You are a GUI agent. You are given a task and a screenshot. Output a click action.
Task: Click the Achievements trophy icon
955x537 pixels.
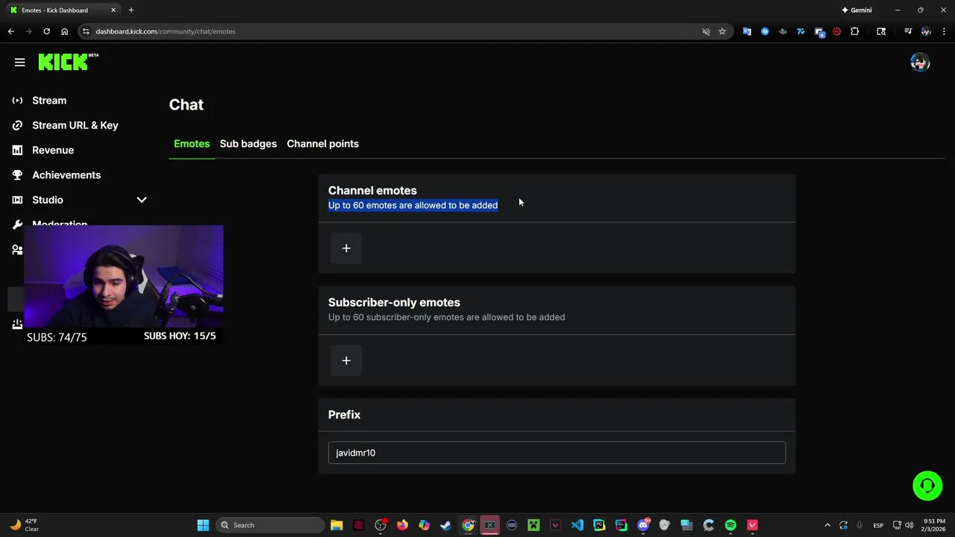(x=17, y=175)
